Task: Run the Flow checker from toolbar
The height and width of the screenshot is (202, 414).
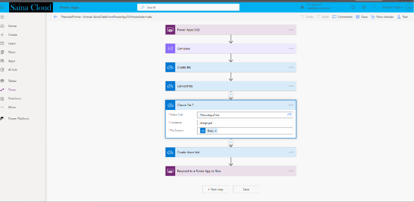Action: tap(382, 16)
